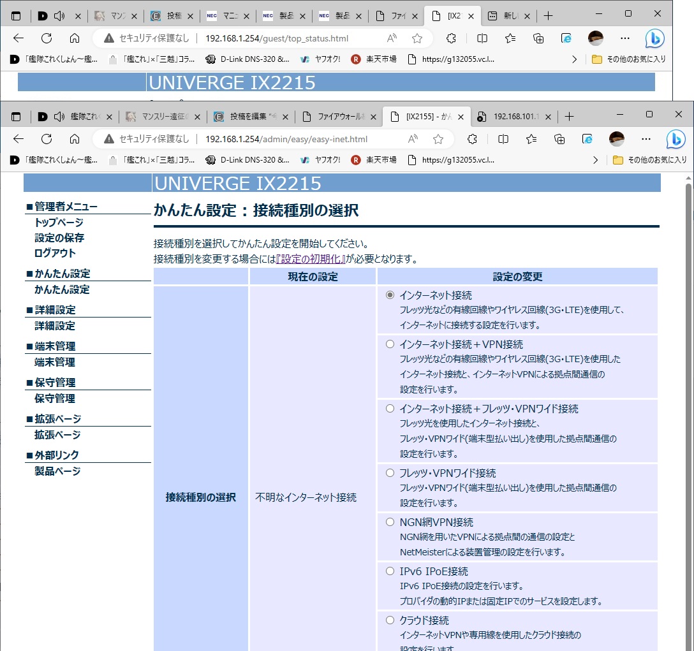
Task: Expand bookmarks overflow chevron in front window
Action: [595, 160]
